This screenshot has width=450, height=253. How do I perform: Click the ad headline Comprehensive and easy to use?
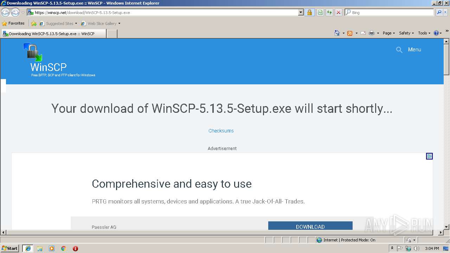(x=172, y=184)
